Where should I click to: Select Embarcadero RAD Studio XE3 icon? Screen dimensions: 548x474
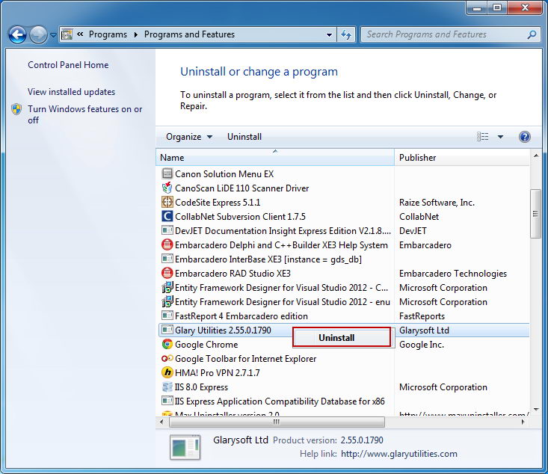coord(167,273)
